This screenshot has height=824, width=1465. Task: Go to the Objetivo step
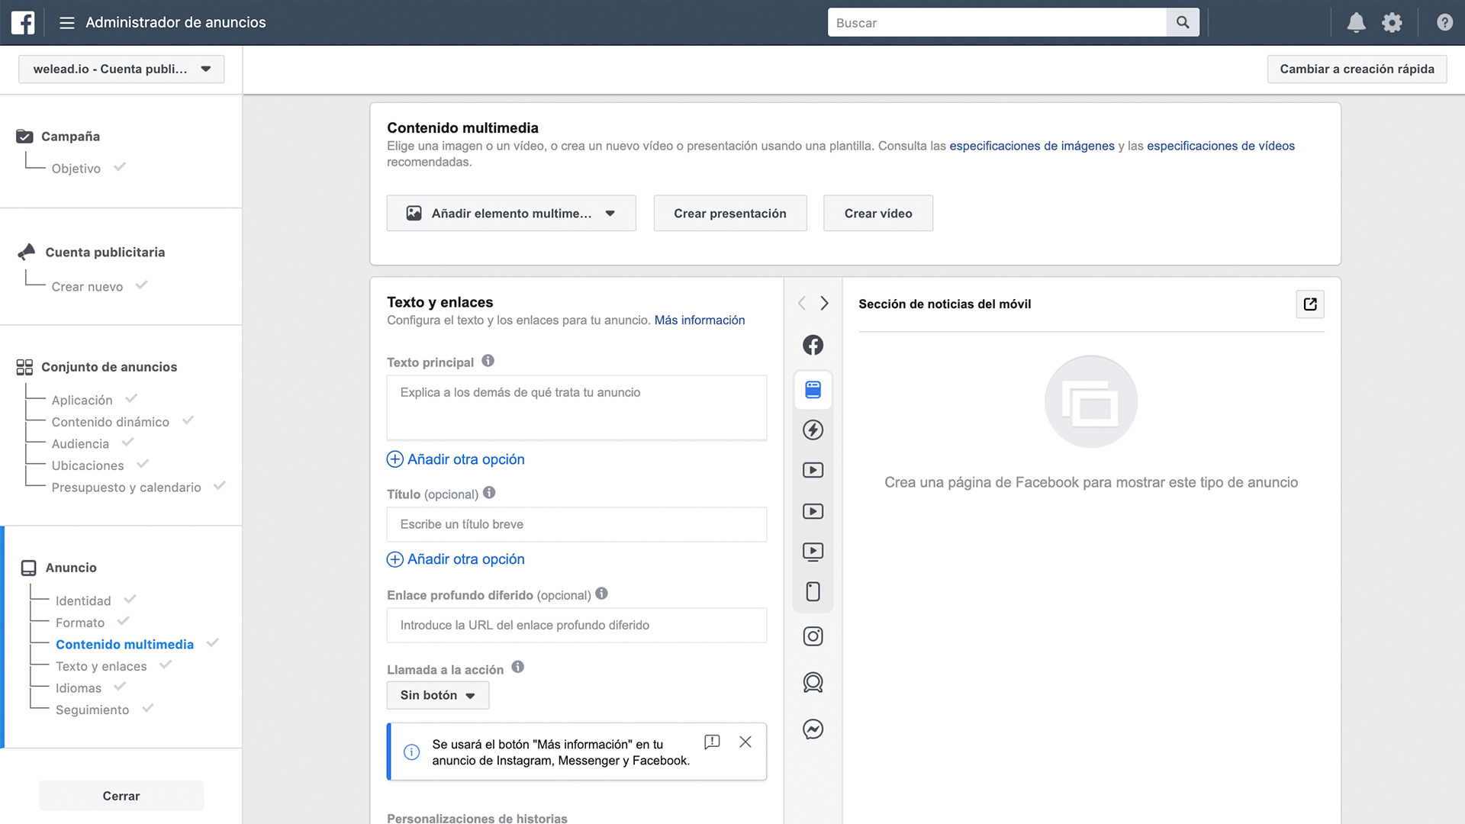pos(76,169)
